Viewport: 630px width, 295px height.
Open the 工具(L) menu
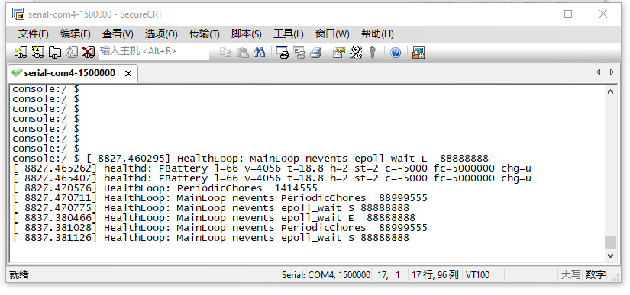pyautogui.click(x=288, y=34)
